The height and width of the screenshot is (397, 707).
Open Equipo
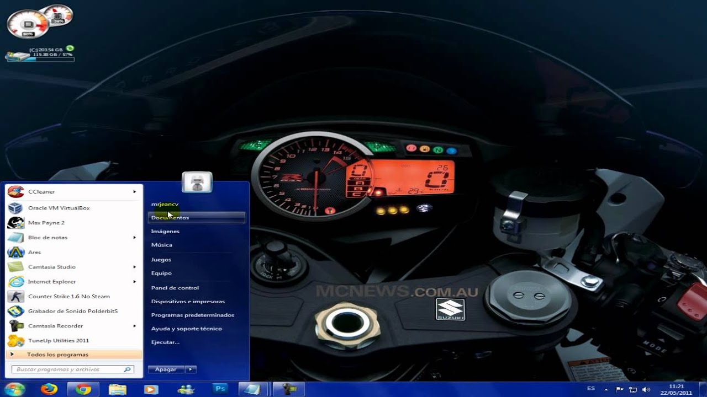[x=161, y=273]
